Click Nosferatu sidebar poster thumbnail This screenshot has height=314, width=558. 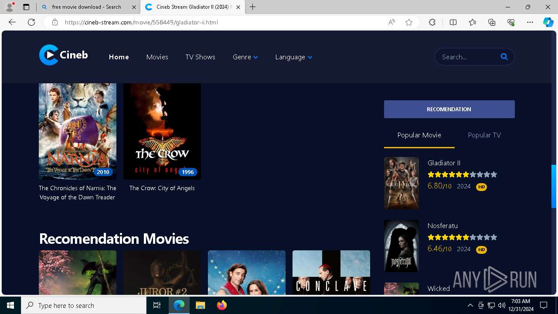[401, 246]
